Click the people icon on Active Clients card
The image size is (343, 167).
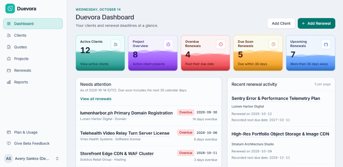click(x=116, y=44)
